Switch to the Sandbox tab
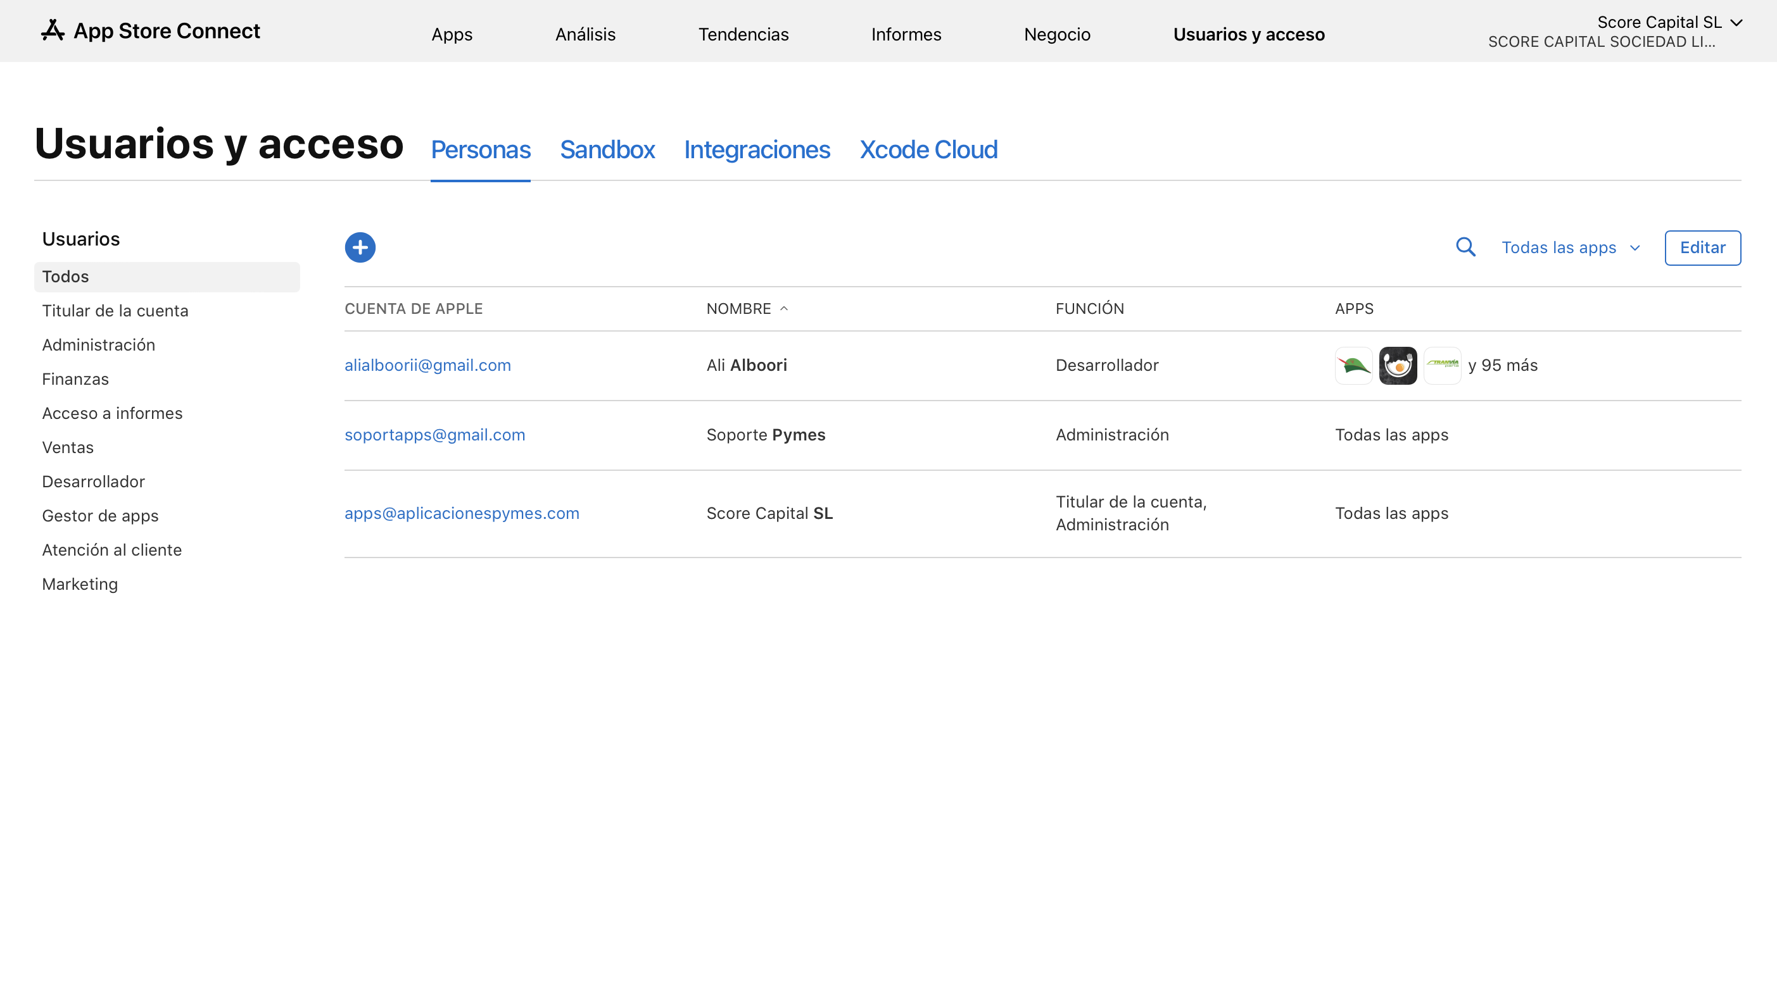This screenshot has height=991, width=1777. point(607,149)
